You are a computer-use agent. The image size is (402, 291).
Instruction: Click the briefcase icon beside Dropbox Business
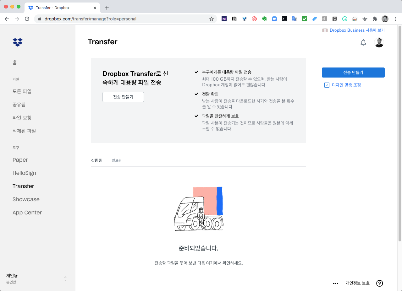325,30
